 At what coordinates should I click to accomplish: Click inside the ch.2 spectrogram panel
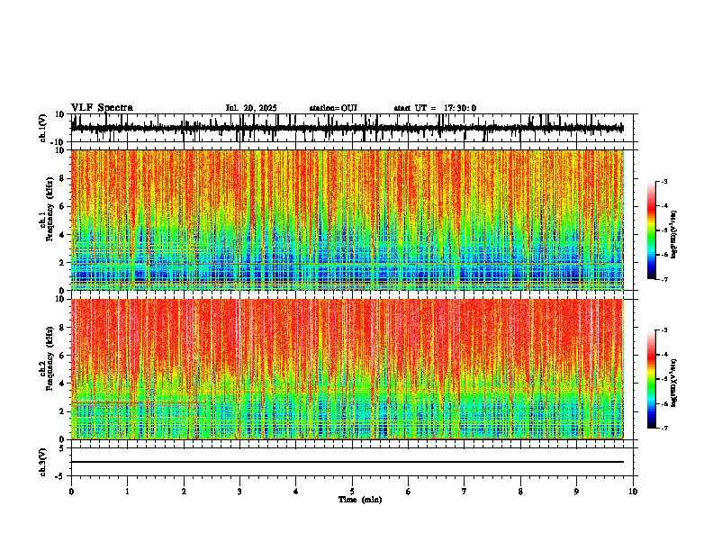click(347, 369)
